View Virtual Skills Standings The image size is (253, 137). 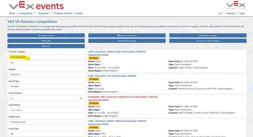click(x=127, y=41)
